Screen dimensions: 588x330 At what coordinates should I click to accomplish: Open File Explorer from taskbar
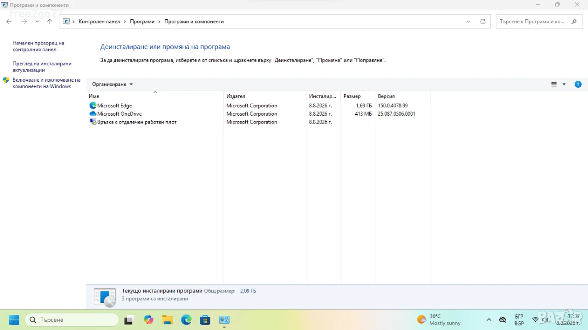click(x=167, y=320)
